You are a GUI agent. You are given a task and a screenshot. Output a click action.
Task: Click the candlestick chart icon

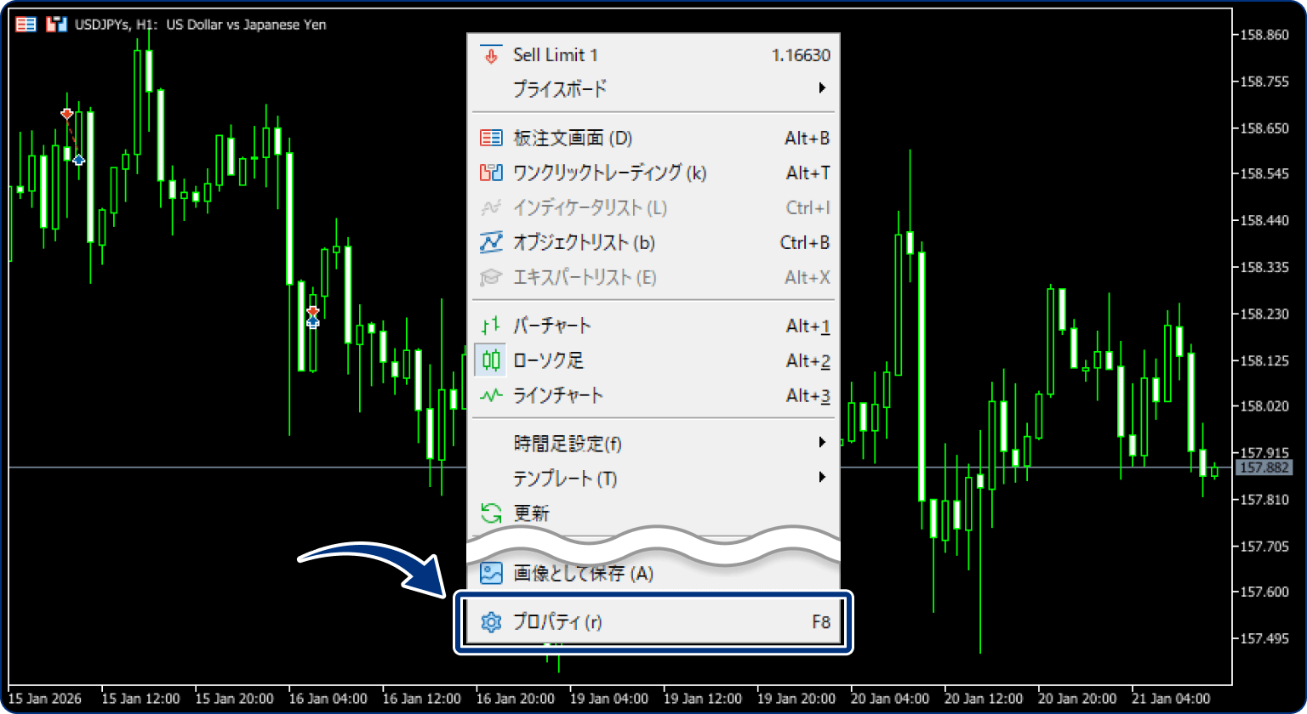click(x=490, y=360)
